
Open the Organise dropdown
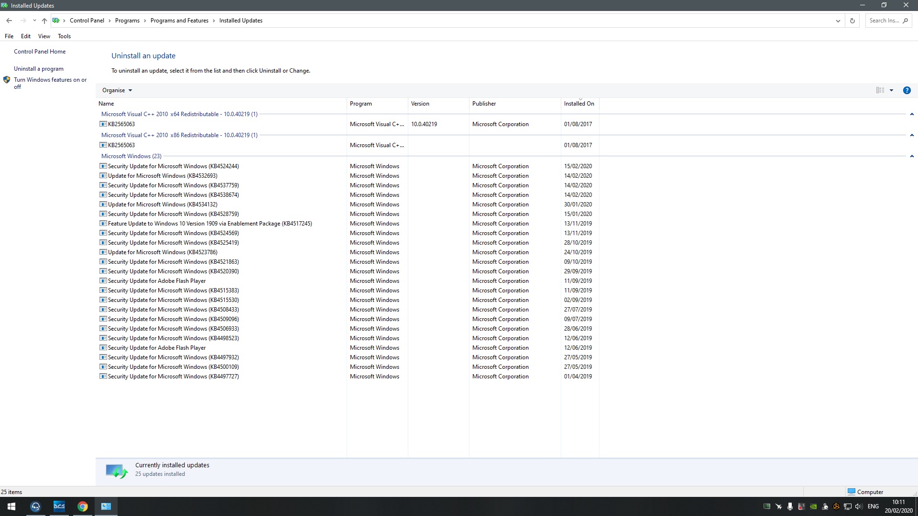point(117,90)
